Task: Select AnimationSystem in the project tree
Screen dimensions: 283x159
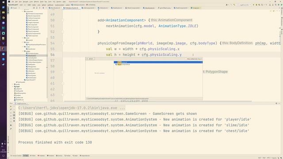Action: tap(32, 53)
